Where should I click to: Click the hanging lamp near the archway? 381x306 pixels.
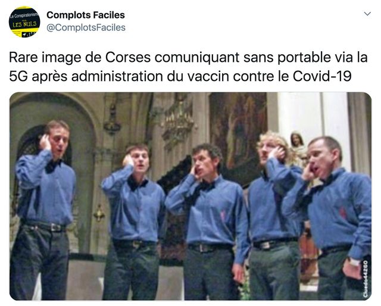tap(112, 119)
